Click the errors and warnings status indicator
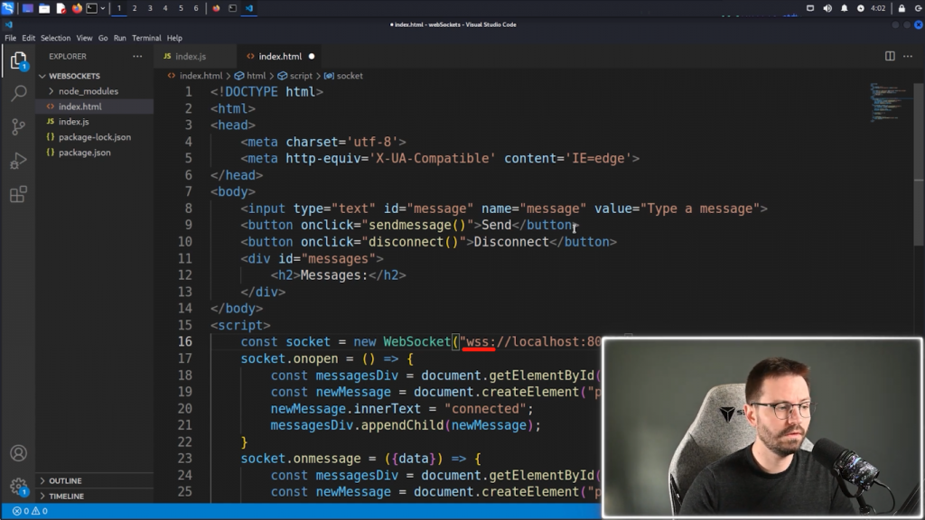 30,511
